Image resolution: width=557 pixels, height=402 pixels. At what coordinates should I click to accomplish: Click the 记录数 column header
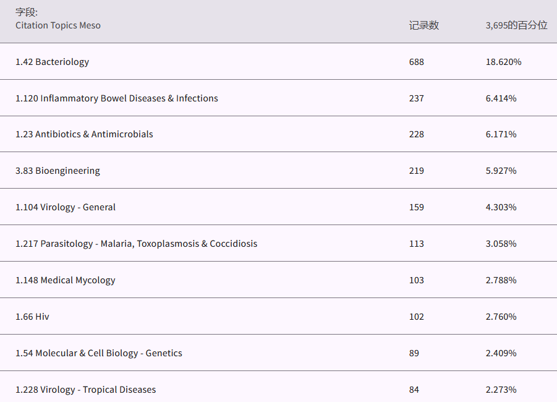(423, 25)
